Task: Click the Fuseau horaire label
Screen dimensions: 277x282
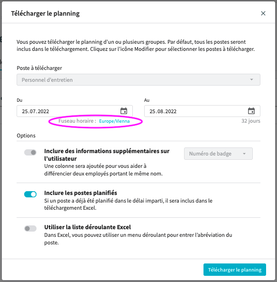Action: pyautogui.click(x=77, y=121)
